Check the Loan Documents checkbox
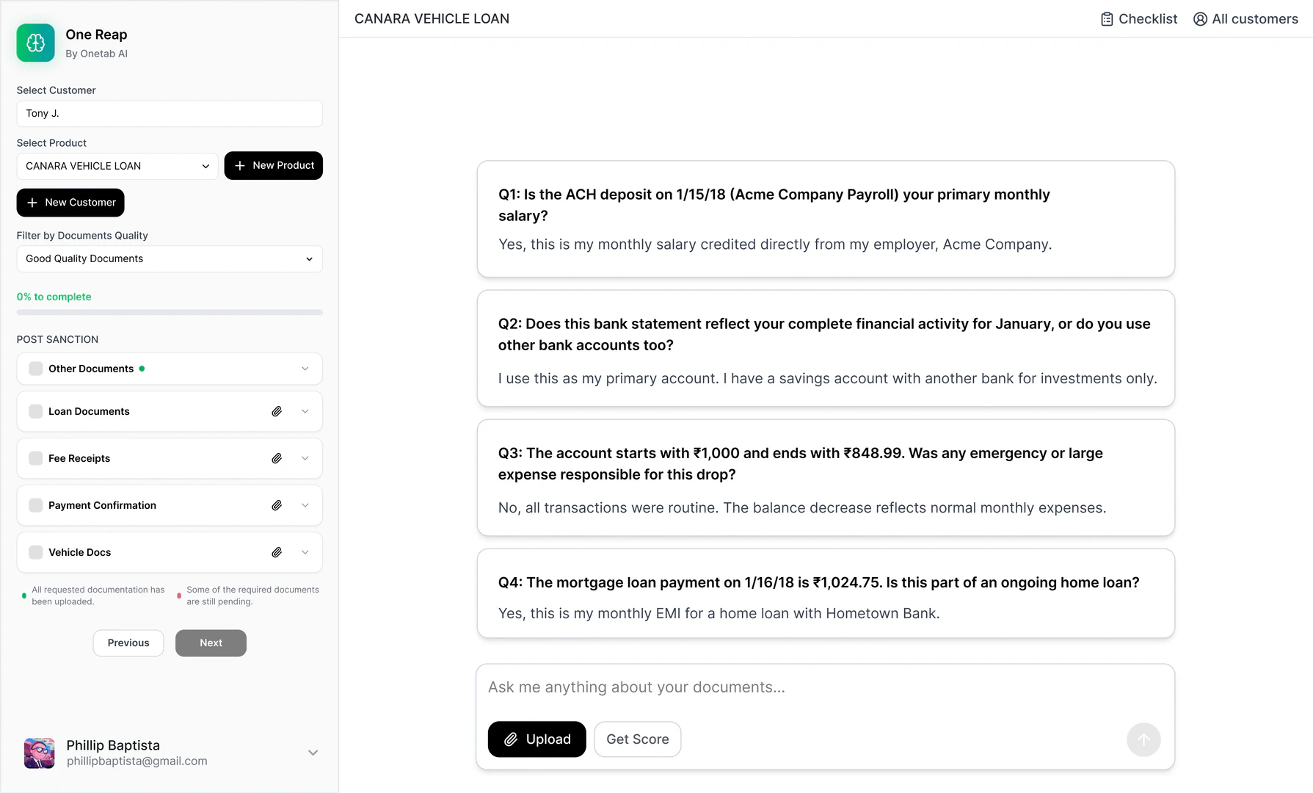Screen dimensions: 1313x793 [x=34, y=411]
